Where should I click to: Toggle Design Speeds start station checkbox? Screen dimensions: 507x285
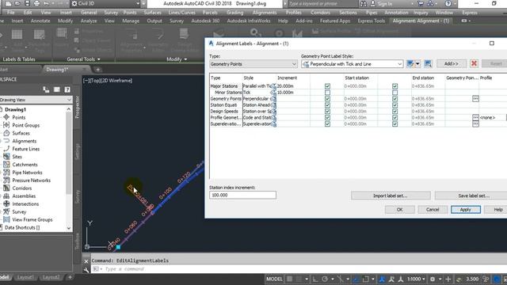(327, 111)
